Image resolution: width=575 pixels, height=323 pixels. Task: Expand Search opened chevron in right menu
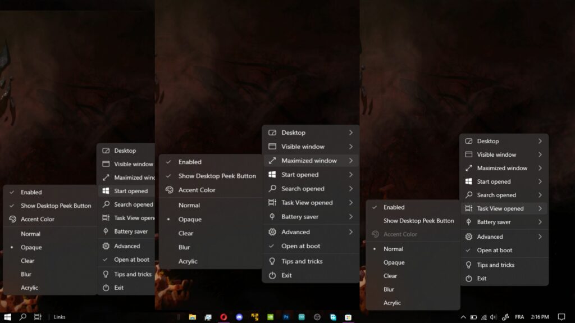click(x=540, y=195)
